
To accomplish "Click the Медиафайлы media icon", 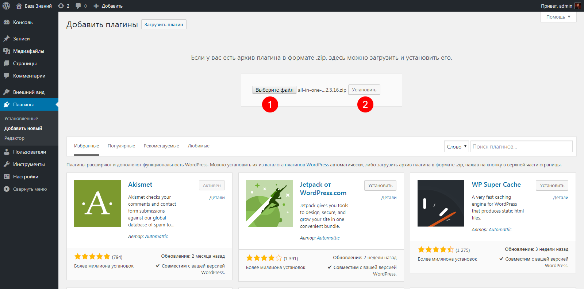I will point(7,51).
